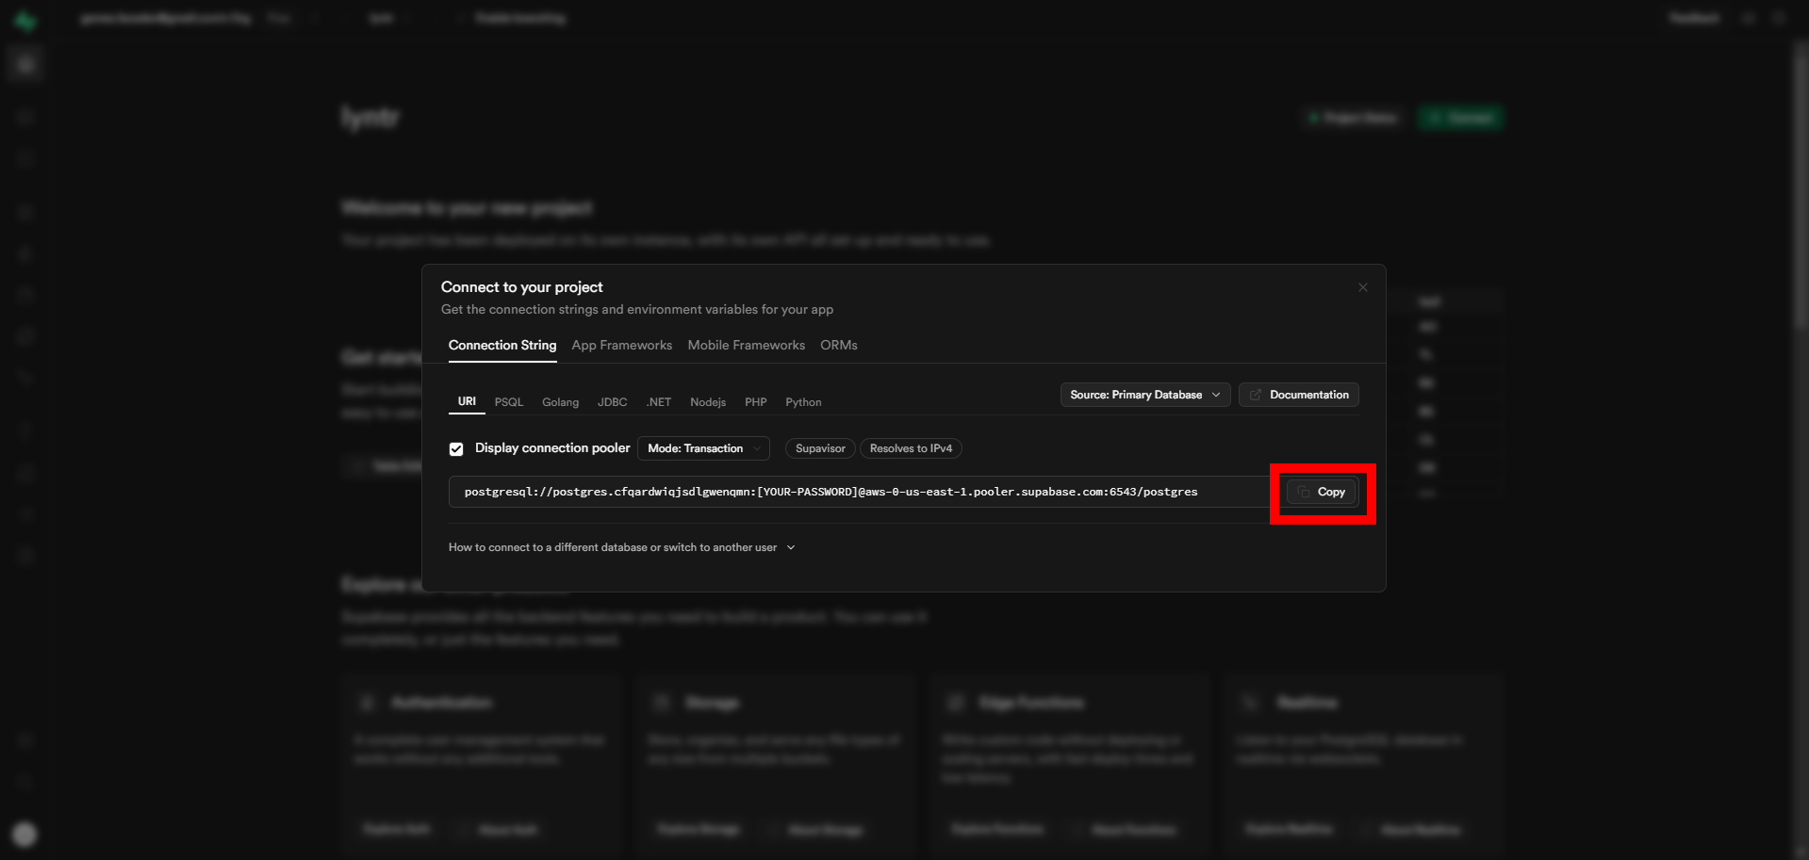This screenshot has height=860, width=1809.
Task: Open the Python connection format
Action: [x=803, y=402]
